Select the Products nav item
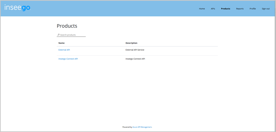Viewport: 276px width, 132px height. click(x=225, y=9)
